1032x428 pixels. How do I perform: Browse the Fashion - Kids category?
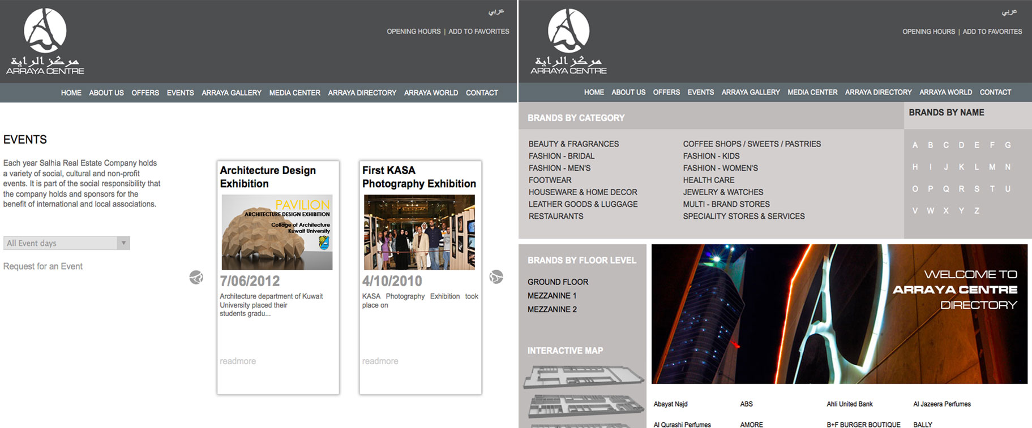point(711,156)
